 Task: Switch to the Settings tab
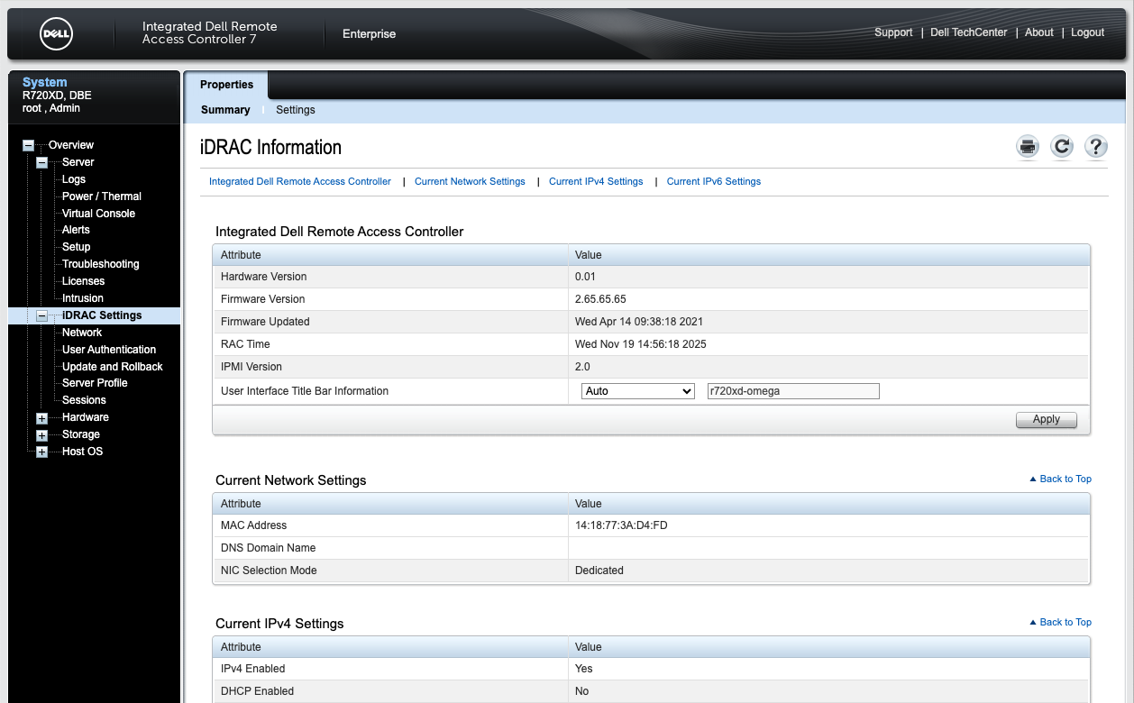295,109
